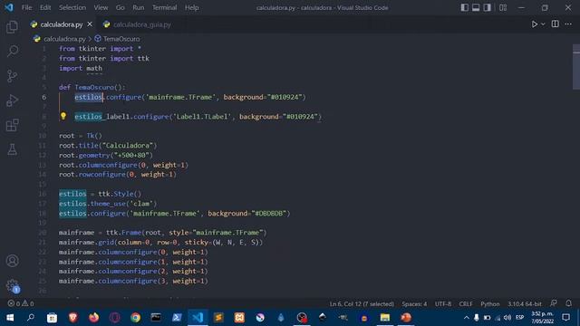Open the Terminal menu

click(x=165, y=7)
